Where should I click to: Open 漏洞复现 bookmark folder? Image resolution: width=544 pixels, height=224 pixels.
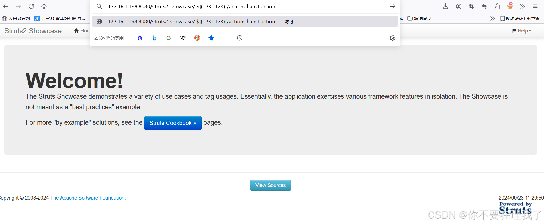(419, 19)
